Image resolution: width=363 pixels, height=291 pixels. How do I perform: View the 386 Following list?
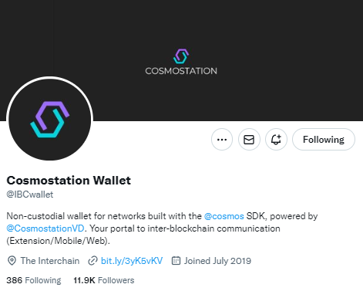(x=34, y=280)
